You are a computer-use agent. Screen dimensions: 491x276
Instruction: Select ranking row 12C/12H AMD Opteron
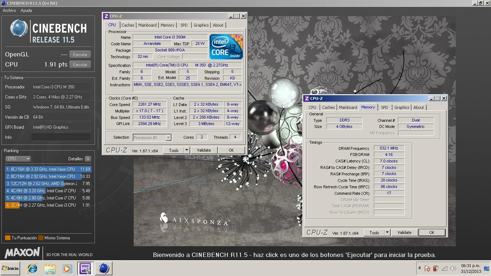click(48, 184)
